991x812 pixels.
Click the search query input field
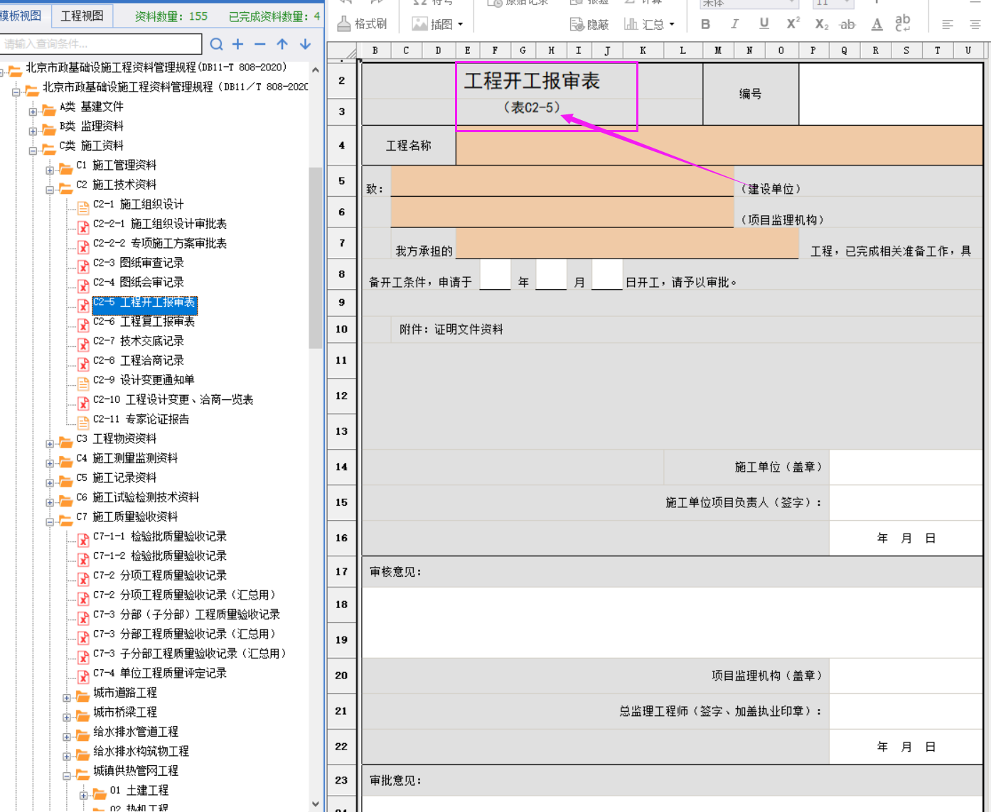click(101, 44)
